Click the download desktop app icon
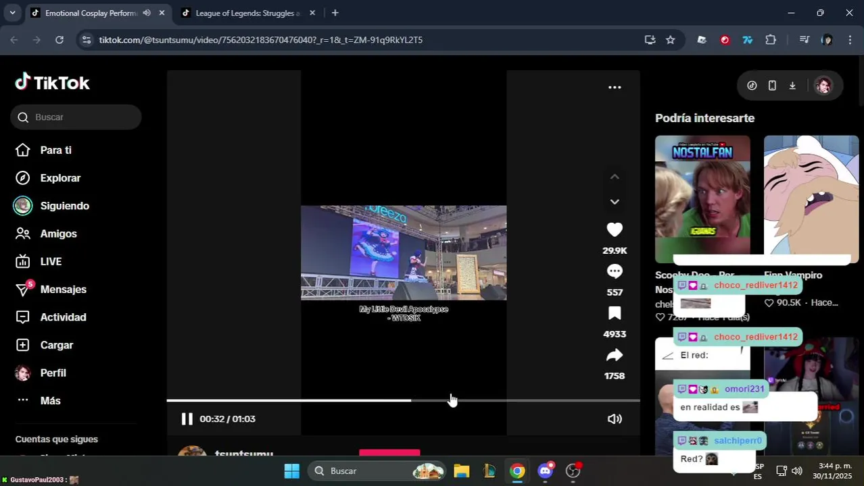Screen dimensions: 864x486 click(x=792, y=86)
